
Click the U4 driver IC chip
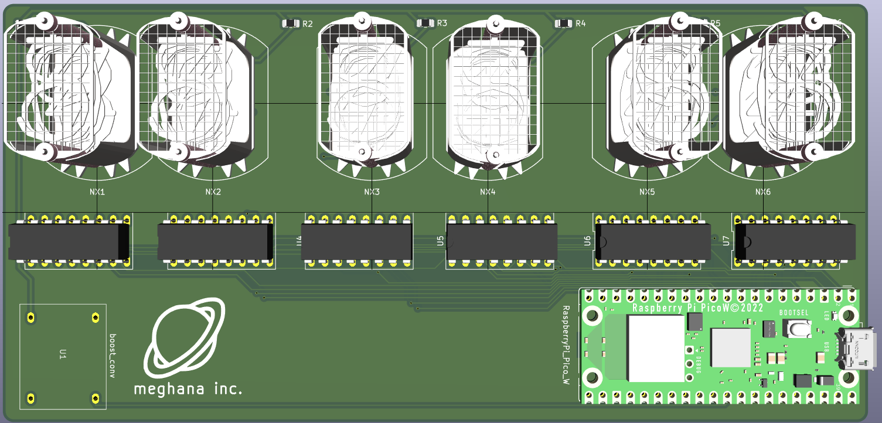pyautogui.click(x=358, y=241)
